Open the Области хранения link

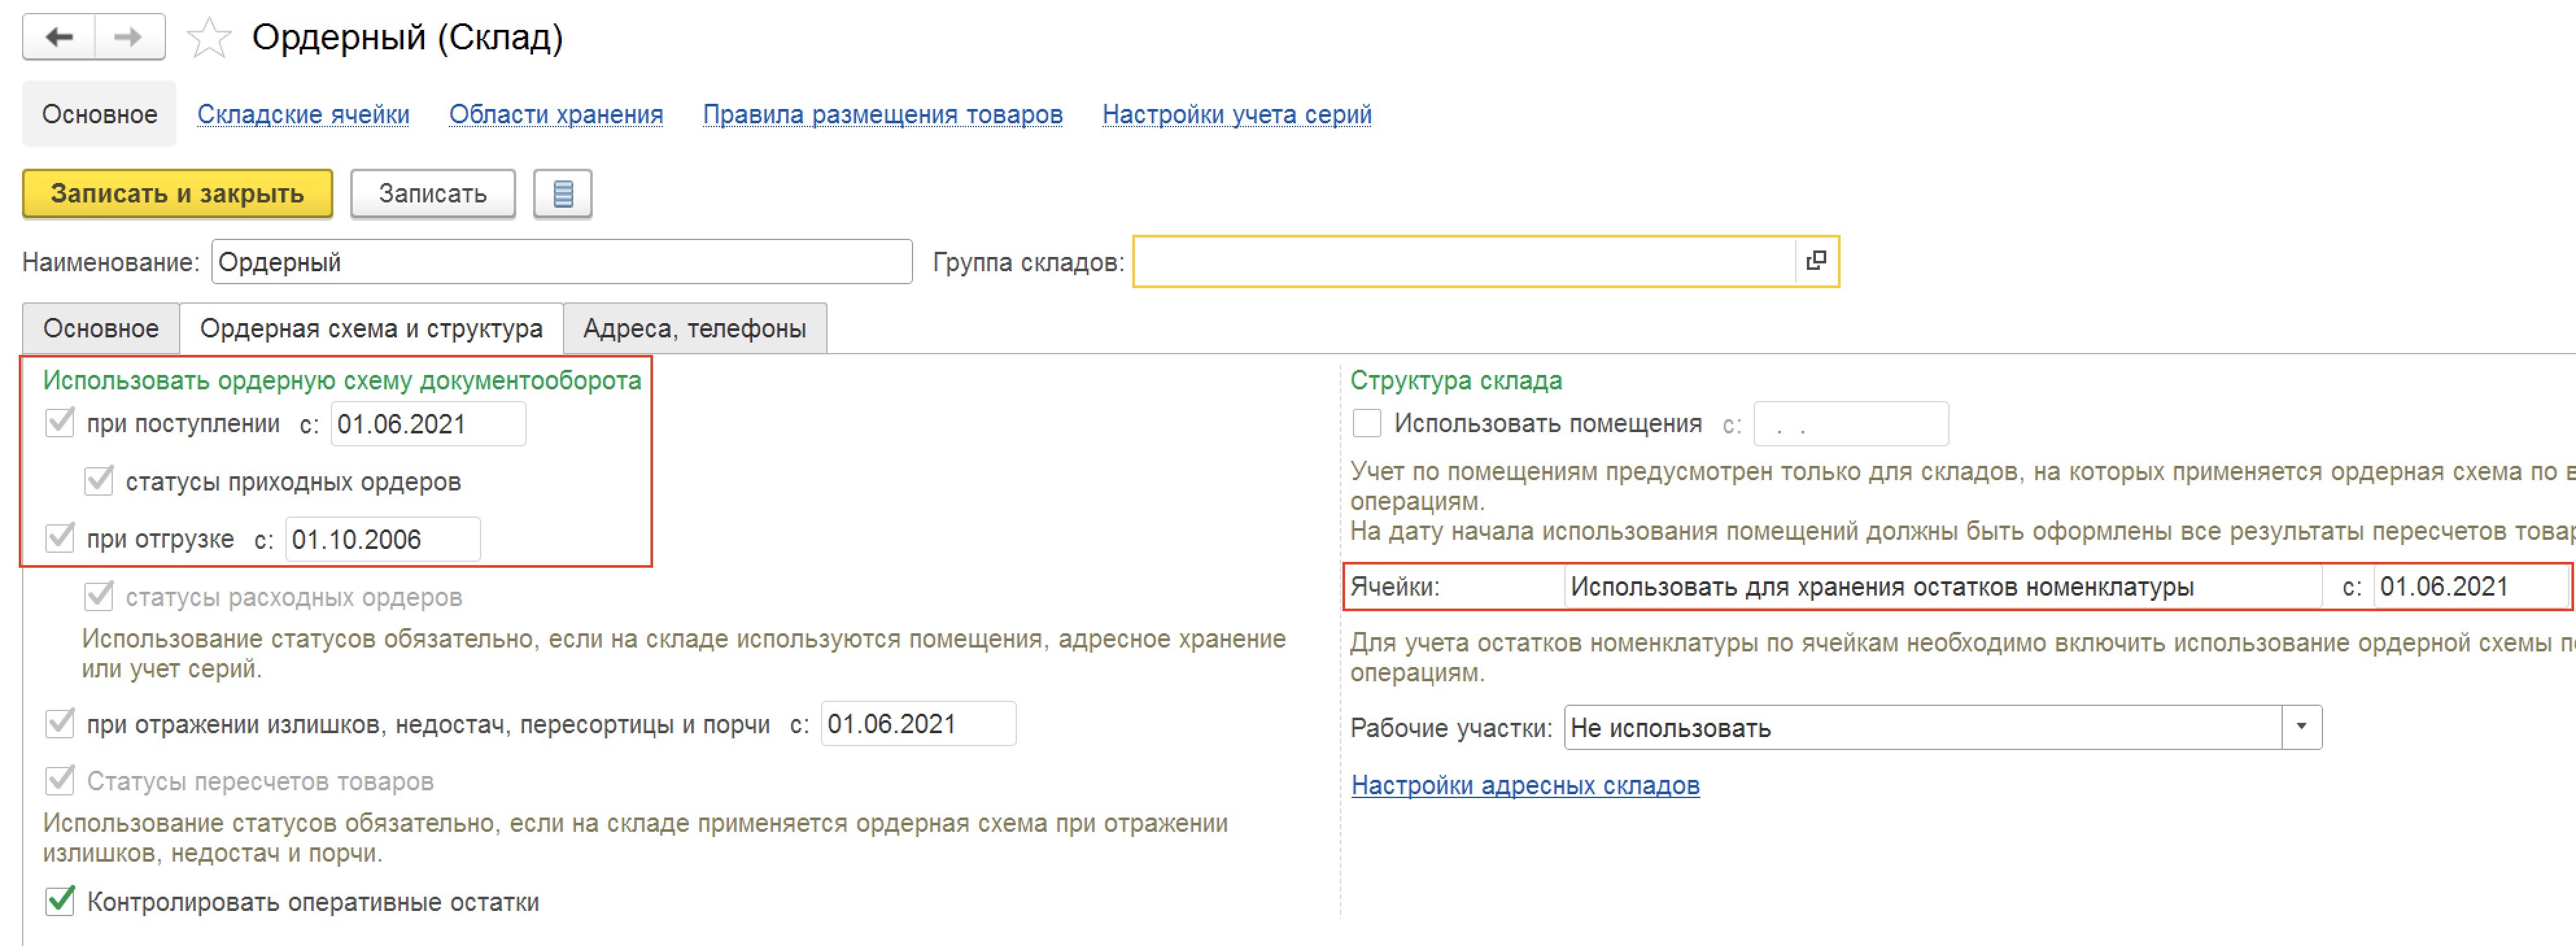(x=556, y=114)
